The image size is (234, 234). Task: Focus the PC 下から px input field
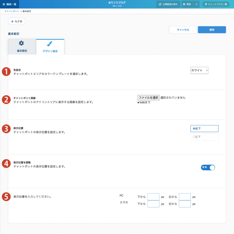pos(154,197)
